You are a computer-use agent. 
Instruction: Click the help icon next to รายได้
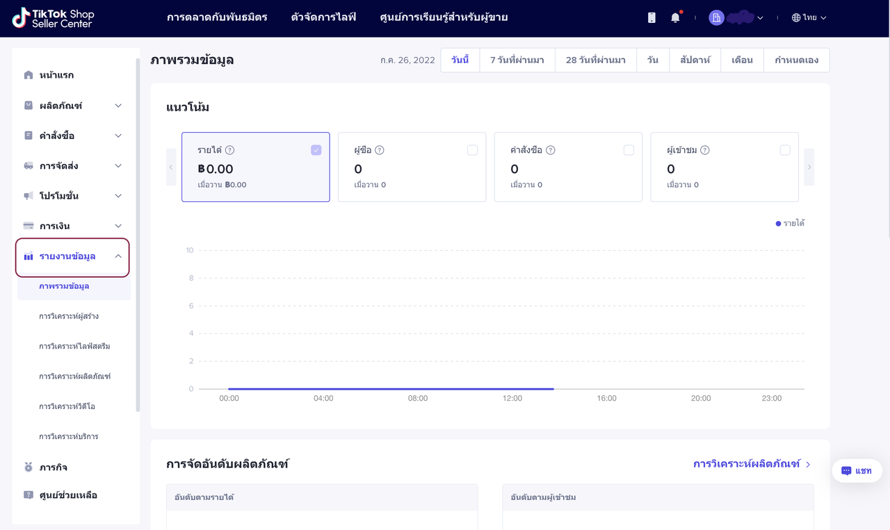229,150
